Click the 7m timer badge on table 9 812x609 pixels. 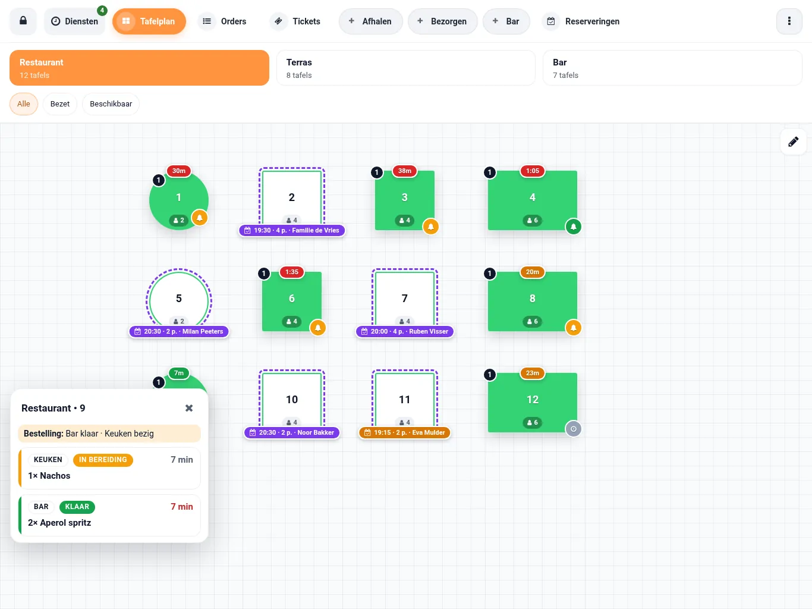(179, 373)
